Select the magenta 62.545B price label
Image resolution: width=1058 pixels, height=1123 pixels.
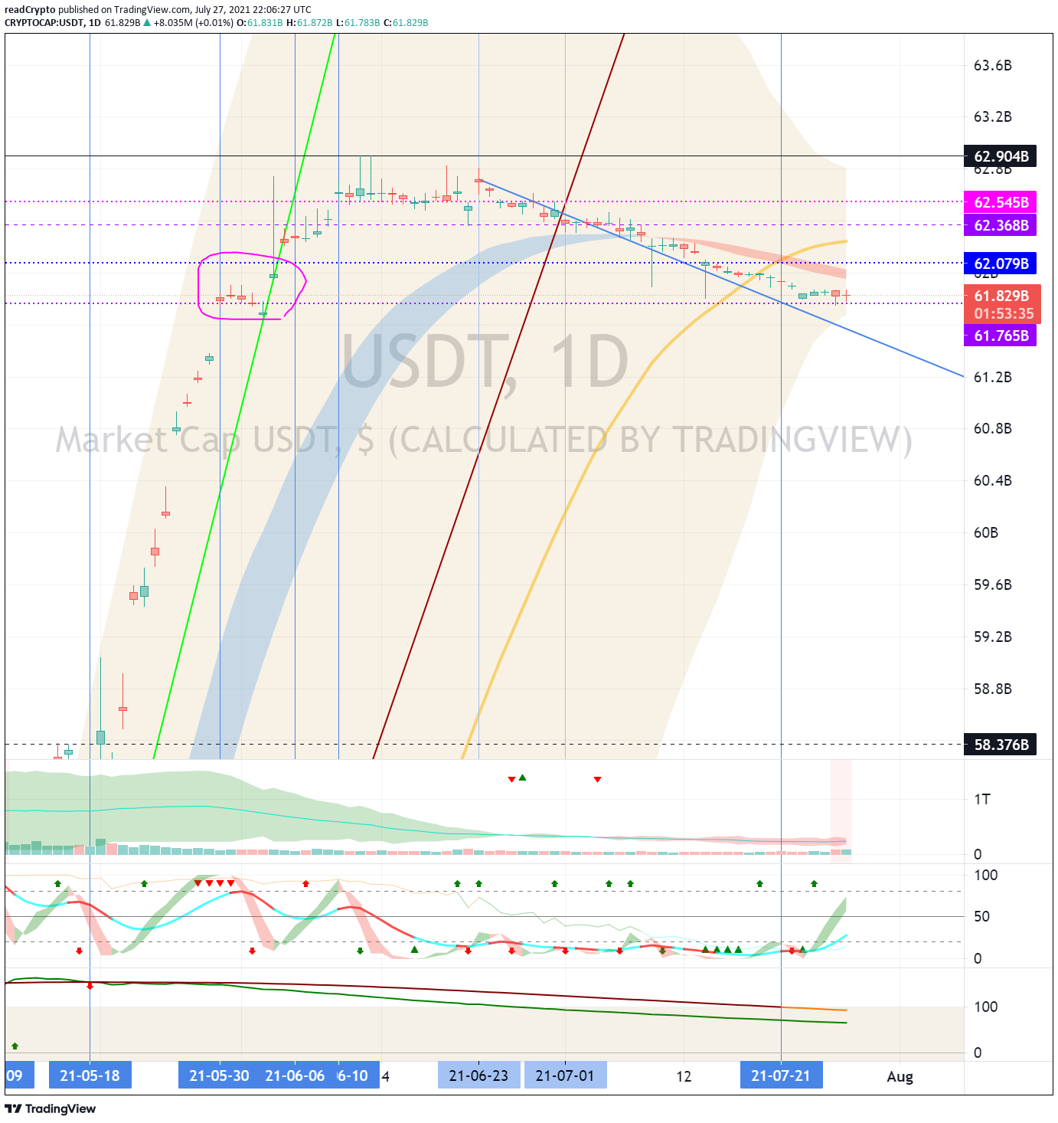point(1000,202)
